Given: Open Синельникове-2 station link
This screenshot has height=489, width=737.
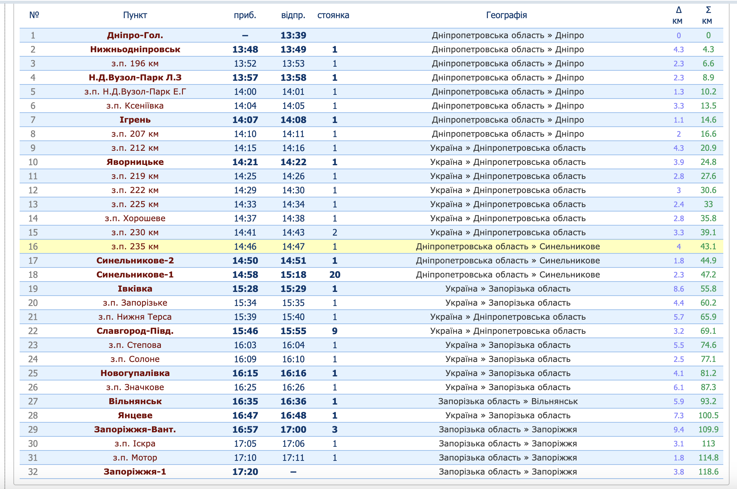Looking at the screenshot, I should coord(135,260).
